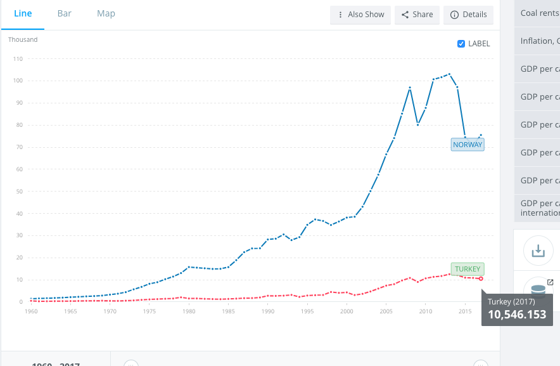Click the right year range slider handle
560x366 pixels.
click(x=481, y=363)
